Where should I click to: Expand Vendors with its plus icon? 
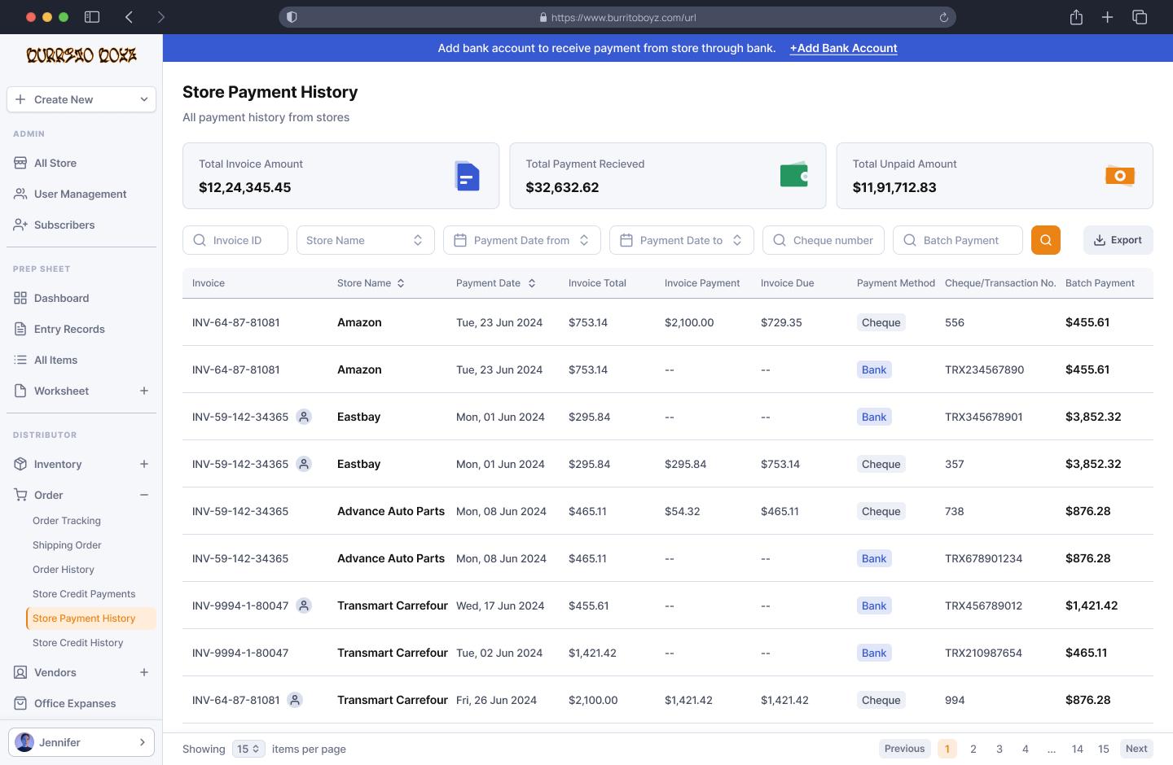click(144, 672)
